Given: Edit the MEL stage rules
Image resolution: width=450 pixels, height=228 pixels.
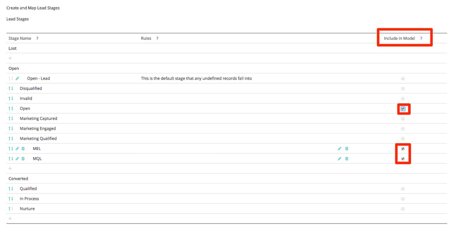Looking at the screenshot, I should [x=340, y=148].
